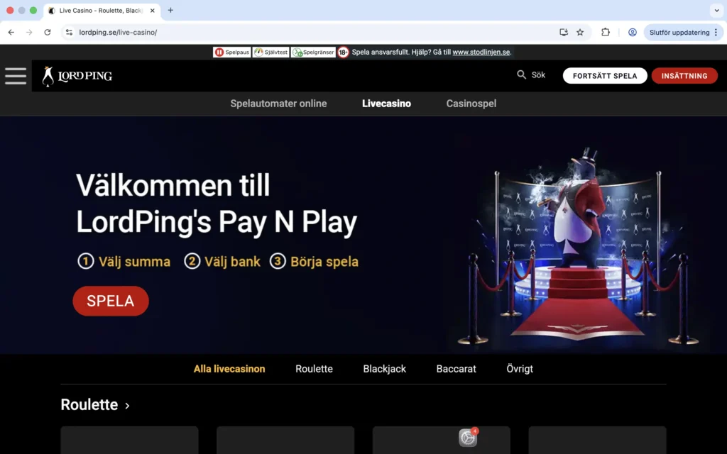Click the INSÄTTNING button
Screen dimensions: 727x454
684,75
